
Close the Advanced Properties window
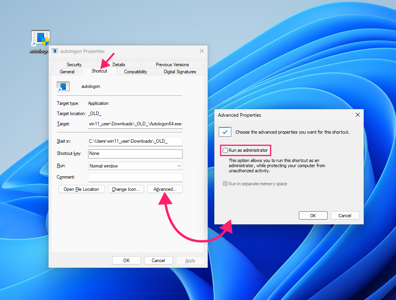point(358,115)
